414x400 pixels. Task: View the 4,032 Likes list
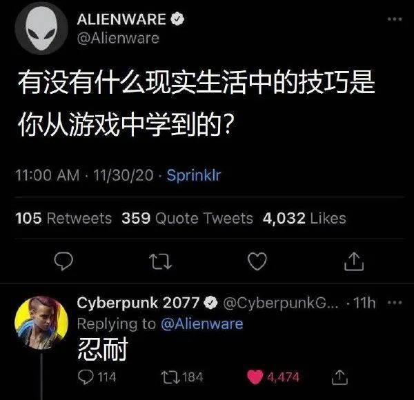[304, 219]
